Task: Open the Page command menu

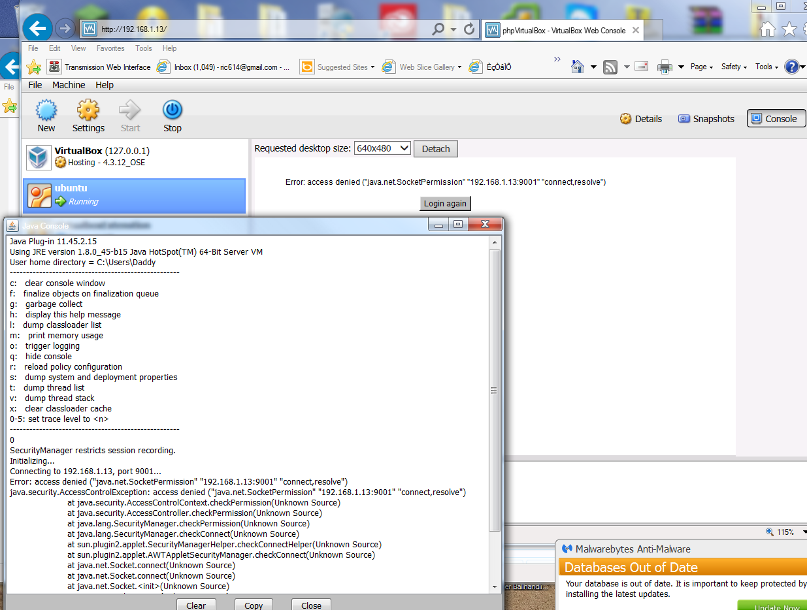Action: 702,67
